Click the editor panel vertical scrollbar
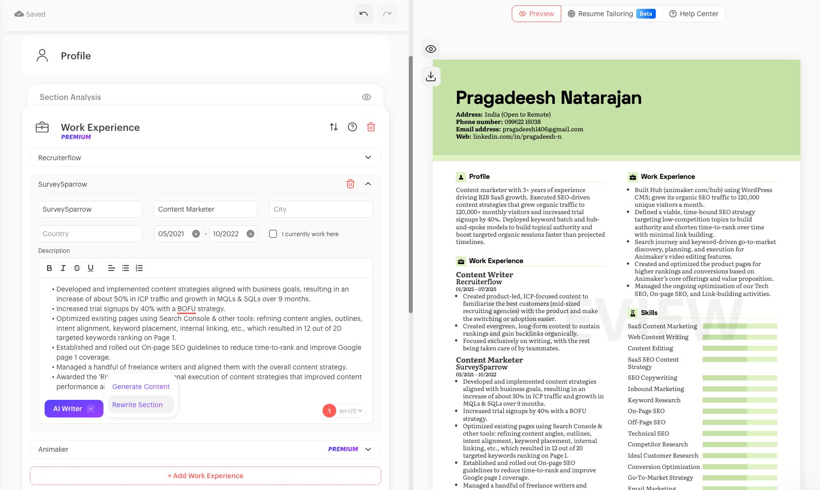The height and width of the screenshot is (490, 820). tap(411, 184)
